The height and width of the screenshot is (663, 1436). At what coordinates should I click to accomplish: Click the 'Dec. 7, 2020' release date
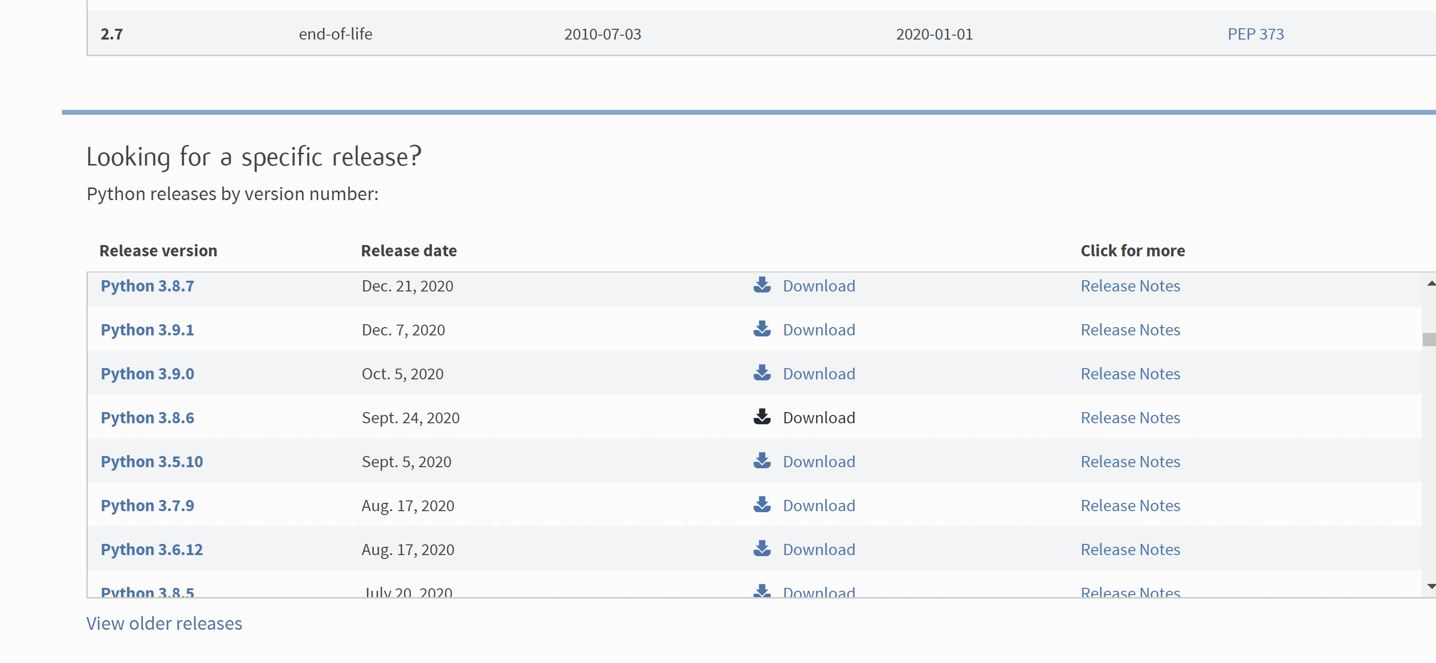[x=403, y=330]
